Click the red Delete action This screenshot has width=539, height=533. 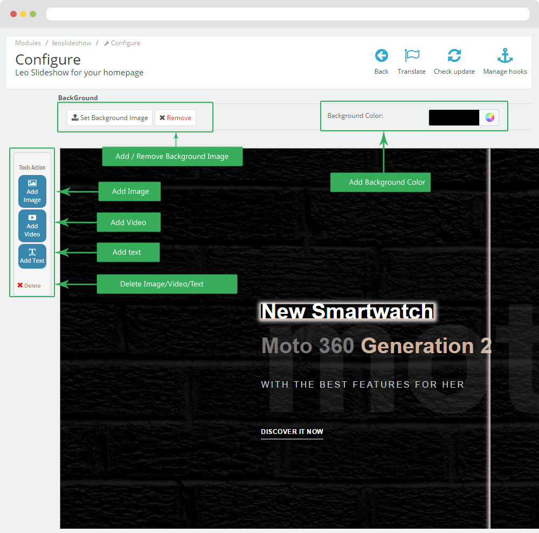pyautogui.click(x=29, y=285)
